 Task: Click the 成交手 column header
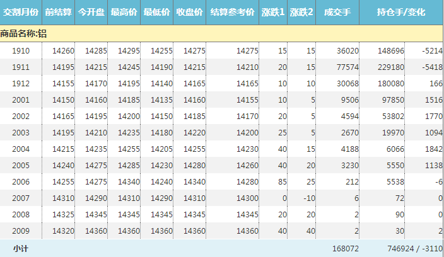coord(337,13)
